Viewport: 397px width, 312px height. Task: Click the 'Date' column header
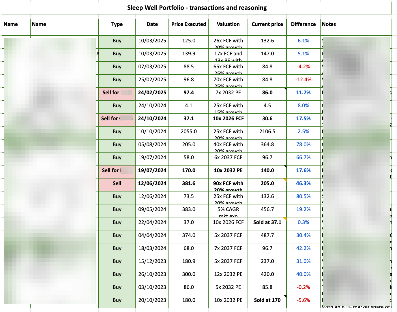[152, 27]
